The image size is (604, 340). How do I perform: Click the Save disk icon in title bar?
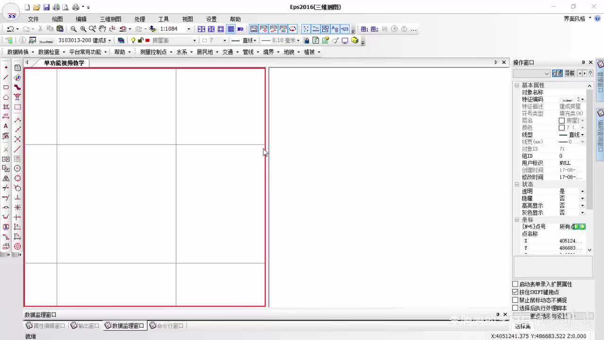tap(46, 7)
